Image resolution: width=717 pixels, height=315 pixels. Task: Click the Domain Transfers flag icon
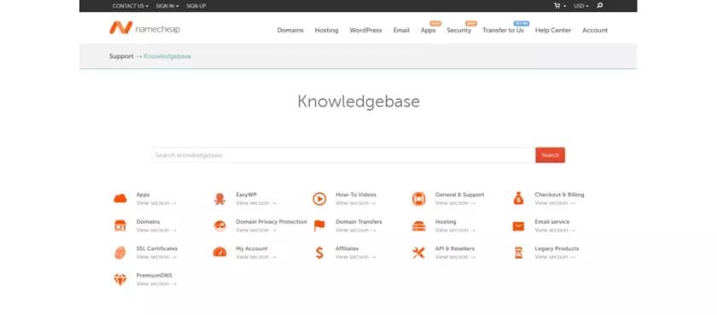tap(319, 226)
